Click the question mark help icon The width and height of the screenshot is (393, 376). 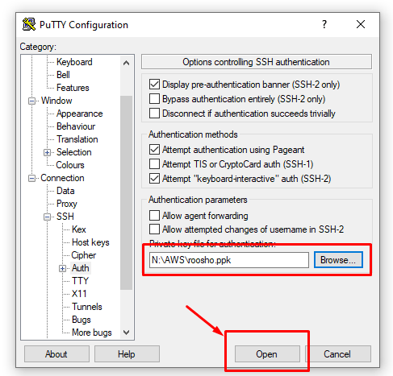point(324,24)
